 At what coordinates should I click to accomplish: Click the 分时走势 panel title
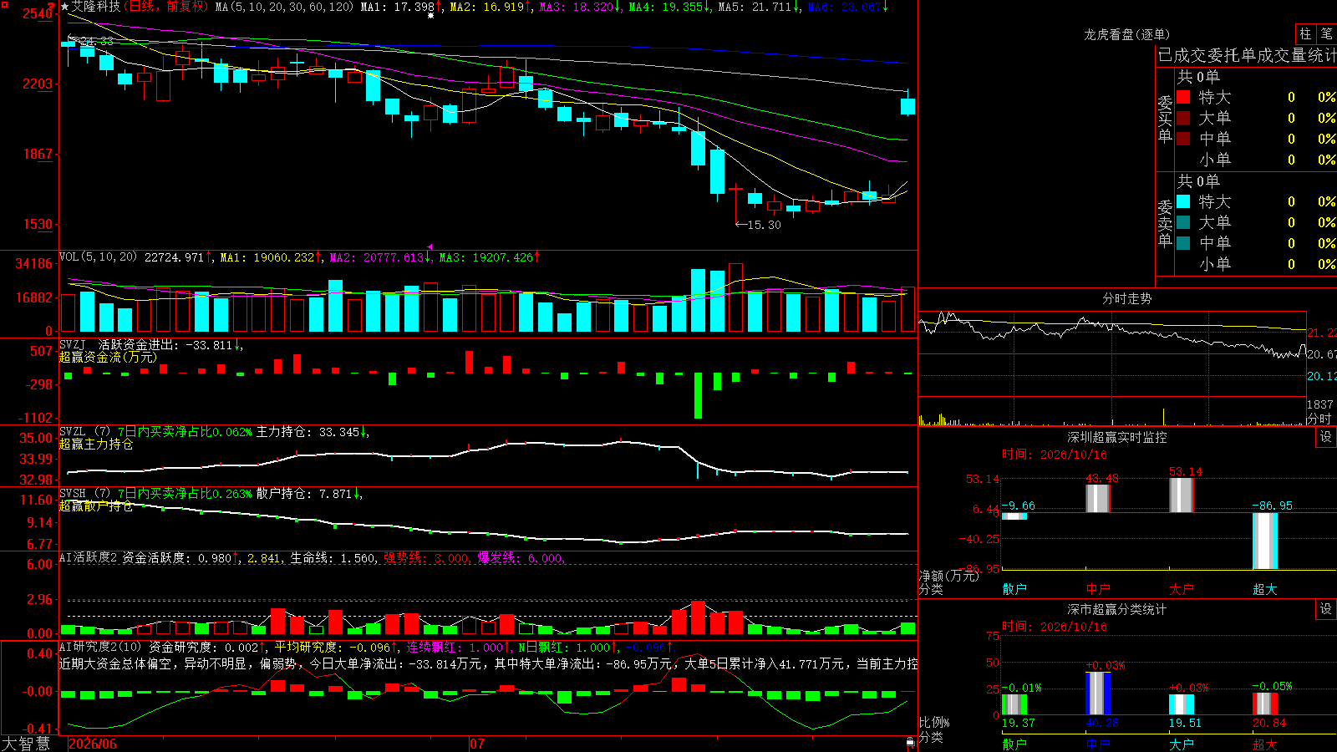(1126, 298)
